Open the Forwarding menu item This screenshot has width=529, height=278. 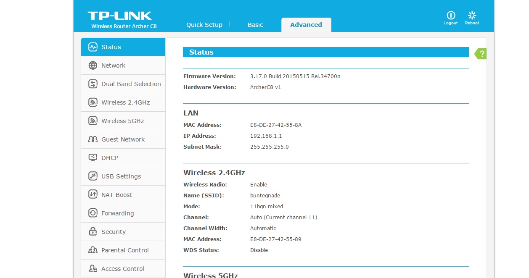(123, 213)
